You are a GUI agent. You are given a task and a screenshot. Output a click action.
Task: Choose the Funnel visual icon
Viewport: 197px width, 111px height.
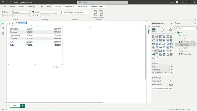tap(157, 44)
